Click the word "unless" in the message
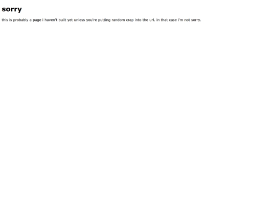Viewport: 276px width, 207px height. (79, 20)
